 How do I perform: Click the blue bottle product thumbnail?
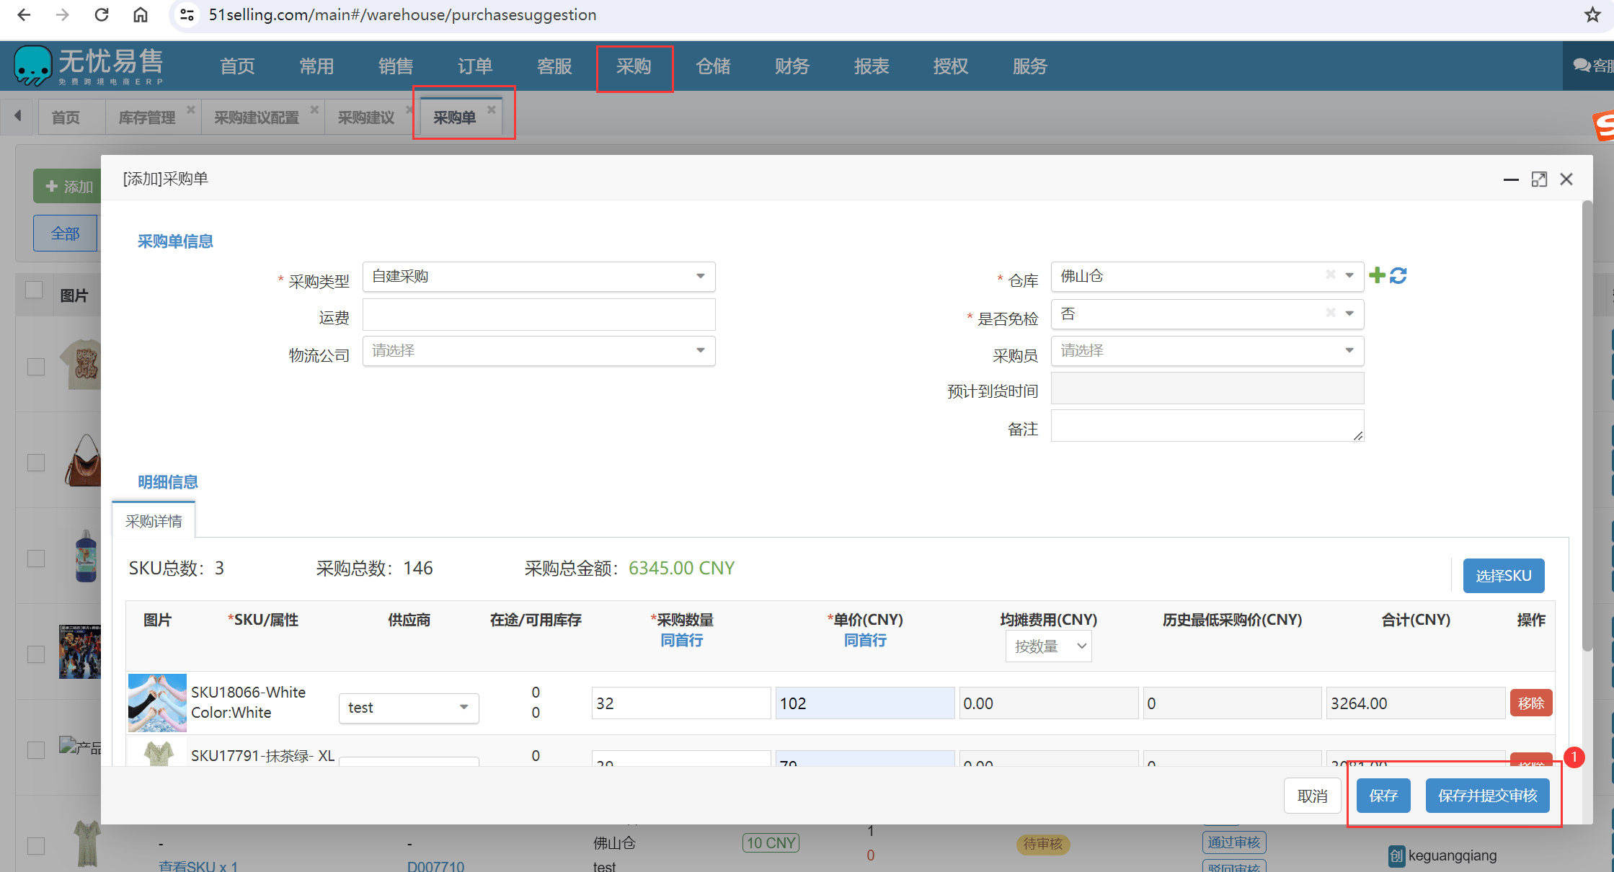tap(87, 556)
